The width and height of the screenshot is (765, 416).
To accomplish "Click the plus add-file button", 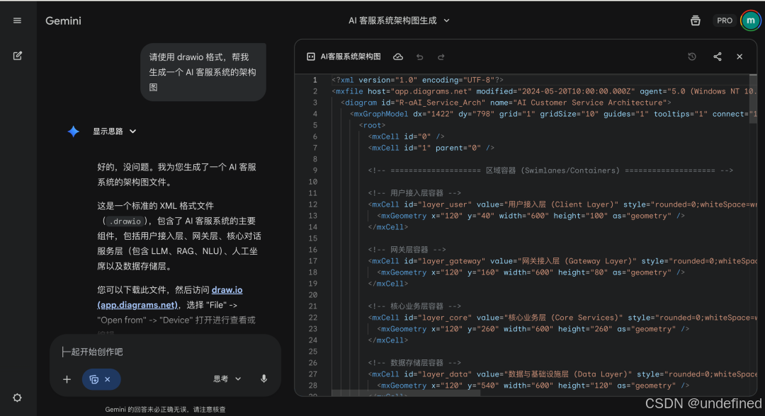I will (67, 379).
